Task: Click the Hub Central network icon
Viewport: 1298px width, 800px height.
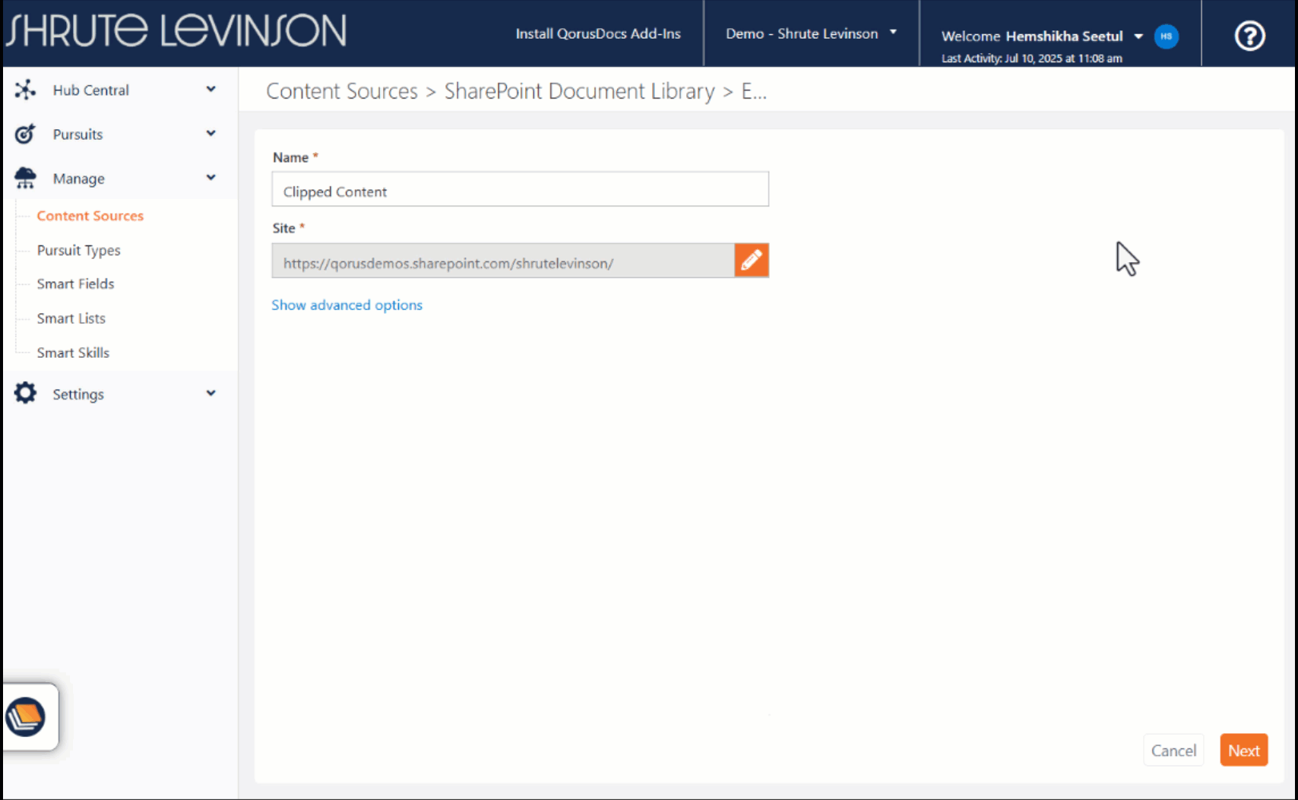Action: pyautogui.click(x=25, y=90)
